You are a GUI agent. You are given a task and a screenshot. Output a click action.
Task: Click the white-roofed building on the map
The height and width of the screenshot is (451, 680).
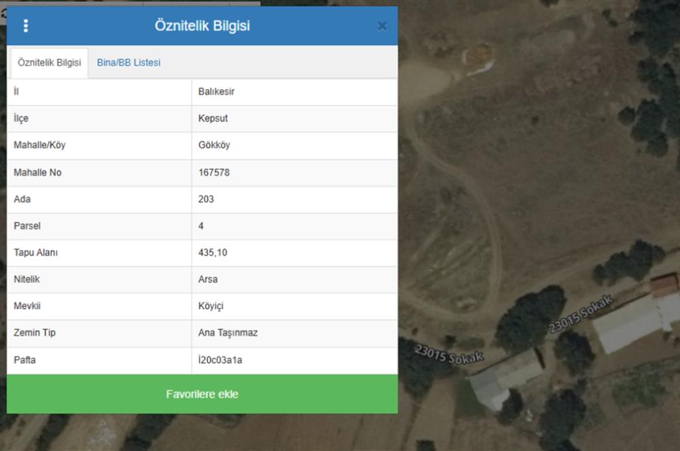629,320
